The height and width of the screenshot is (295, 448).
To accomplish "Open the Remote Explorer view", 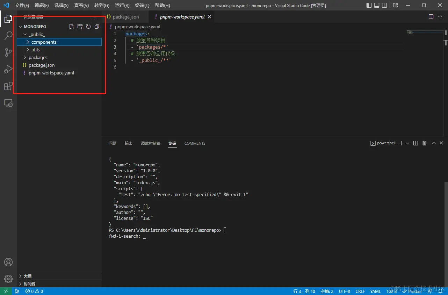I will 8,103.
